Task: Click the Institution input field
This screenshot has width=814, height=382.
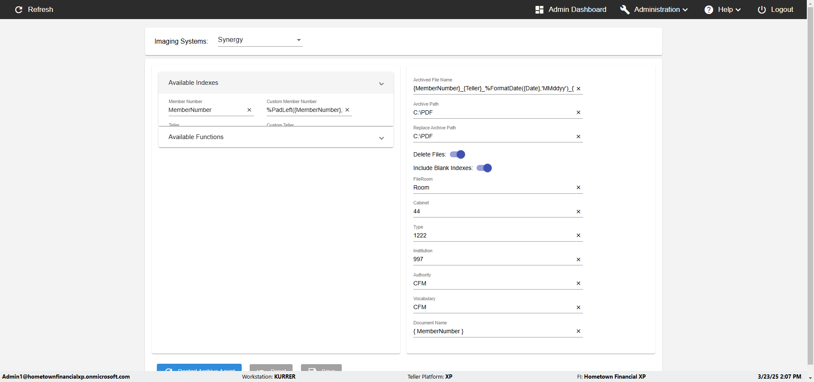Action: pos(492,259)
